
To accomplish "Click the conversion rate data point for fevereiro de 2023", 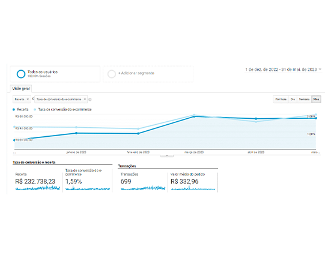I will point(138,129).
